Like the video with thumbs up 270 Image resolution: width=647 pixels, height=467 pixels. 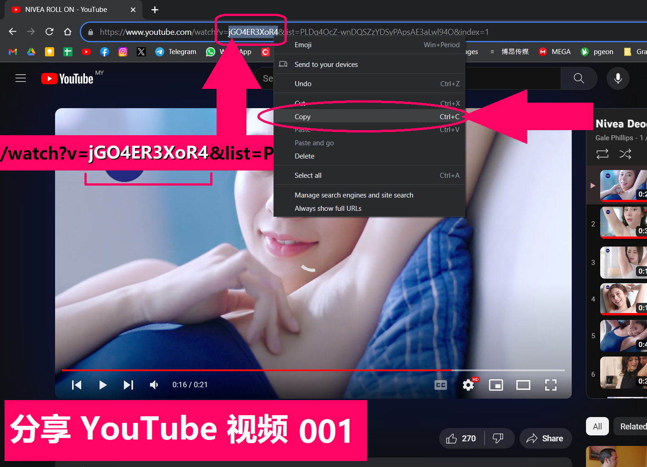click(461, 439)
